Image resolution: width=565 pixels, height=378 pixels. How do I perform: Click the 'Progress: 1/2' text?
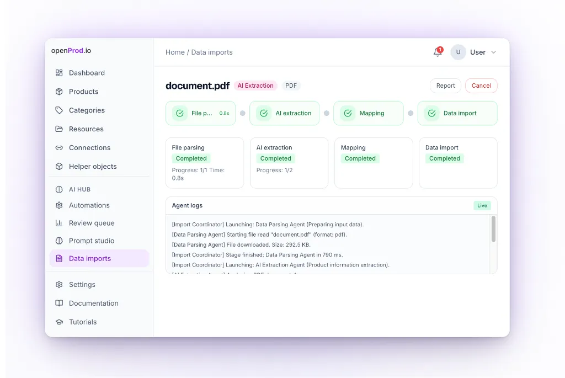click(274, 171)
